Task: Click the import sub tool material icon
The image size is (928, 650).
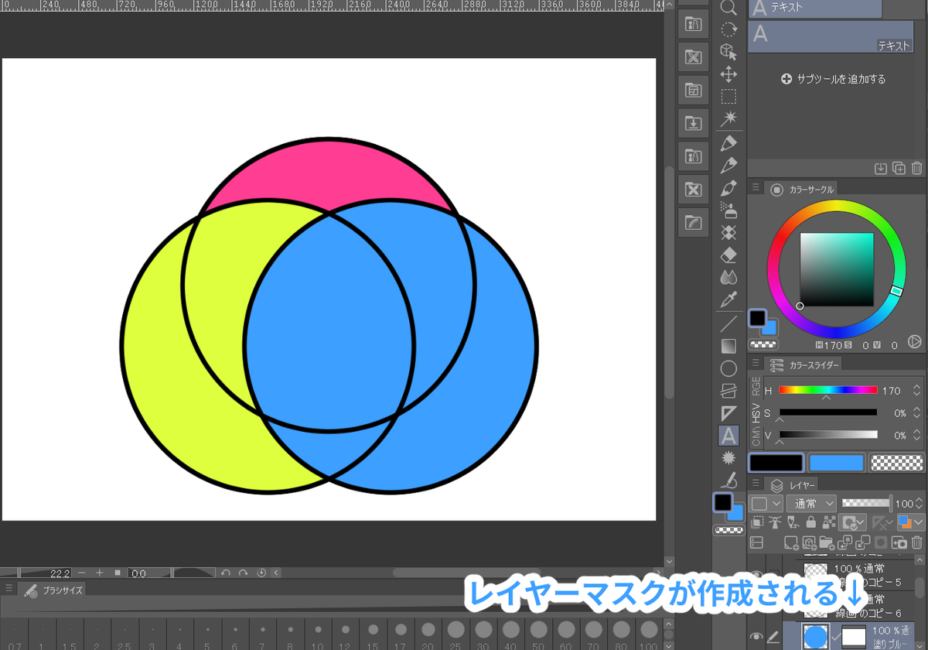Action: pyautogui.click(x=880, y=168)
